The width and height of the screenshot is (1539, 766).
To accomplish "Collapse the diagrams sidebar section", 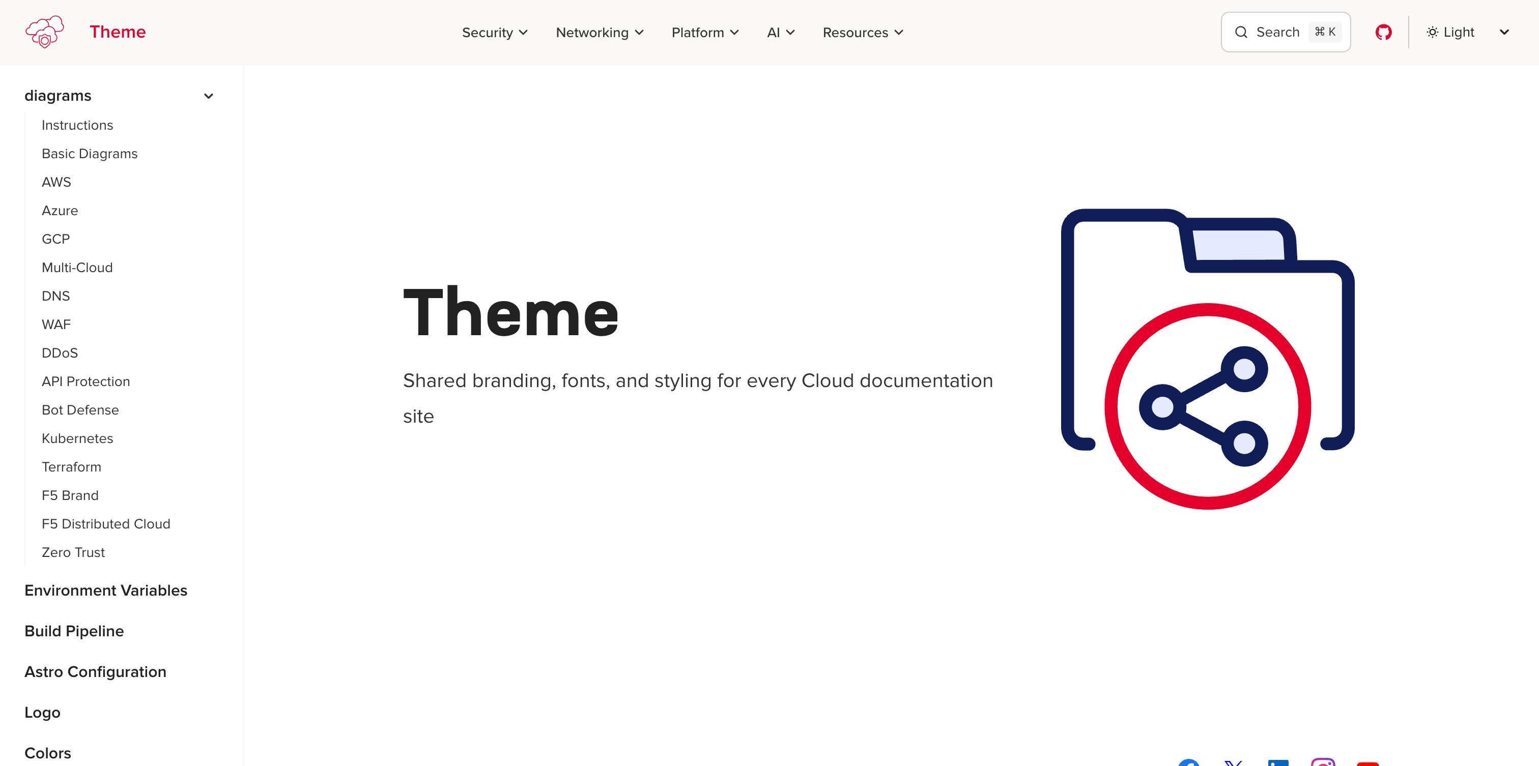I will tap(209, 96).
